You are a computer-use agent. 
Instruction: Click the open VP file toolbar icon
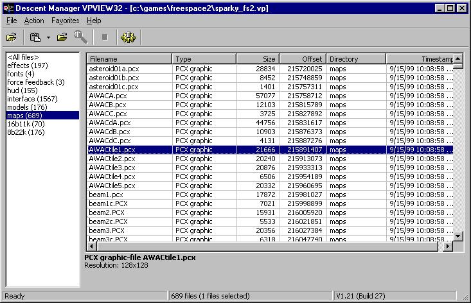[12, 37]
